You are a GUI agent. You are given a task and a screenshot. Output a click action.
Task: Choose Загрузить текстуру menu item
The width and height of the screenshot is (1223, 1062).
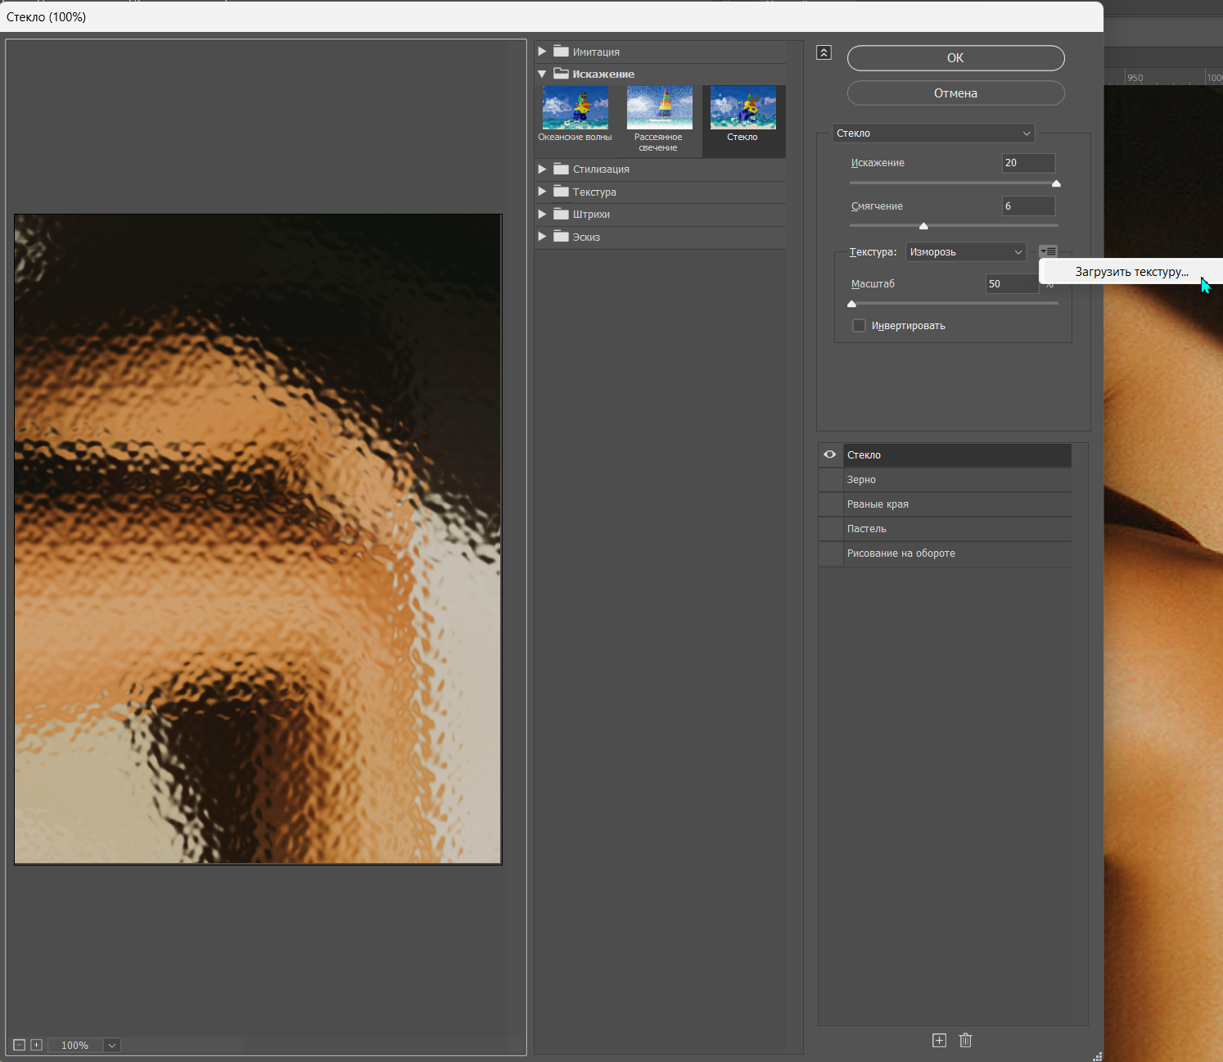pyautogui.click(x=1131, y=272)
